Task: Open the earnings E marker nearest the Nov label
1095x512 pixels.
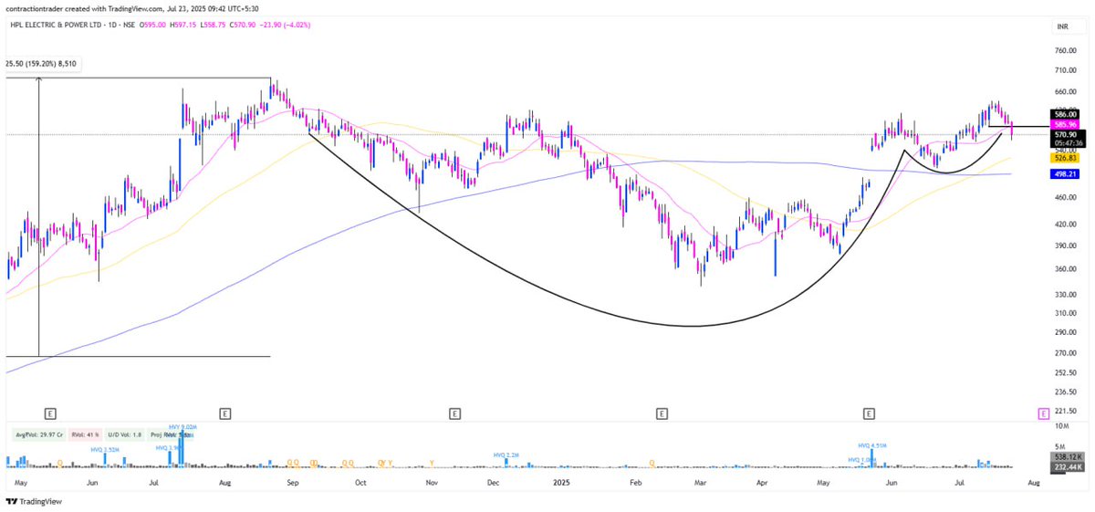Action: click(x=454, y=413)
